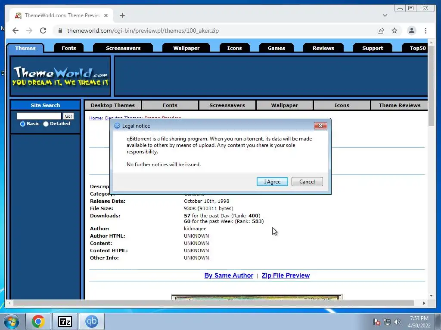Open the By Same Author link

click(229, 275)
